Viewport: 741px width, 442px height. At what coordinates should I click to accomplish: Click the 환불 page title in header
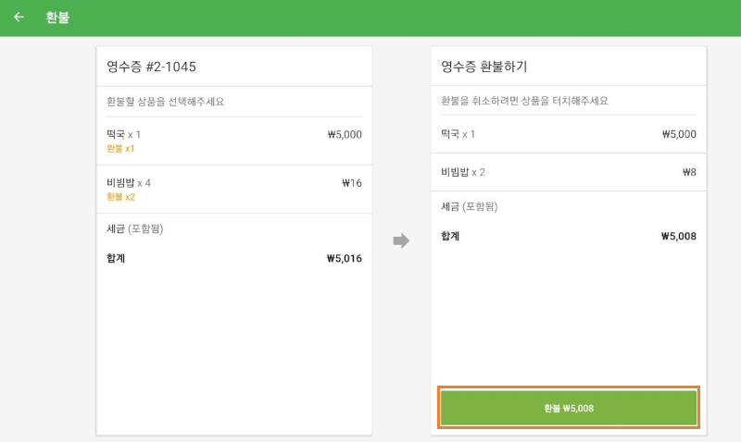pyautogui.click(x=57, y=18)
